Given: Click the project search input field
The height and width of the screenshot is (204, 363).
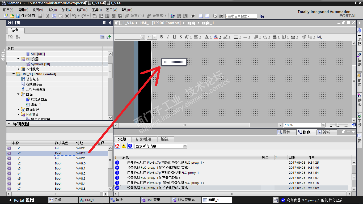Looking at the screenshot, I should (241, 16).
